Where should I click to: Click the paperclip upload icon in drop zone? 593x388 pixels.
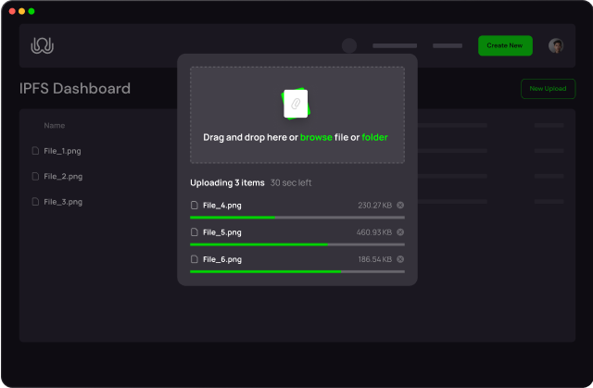[296, 104]
